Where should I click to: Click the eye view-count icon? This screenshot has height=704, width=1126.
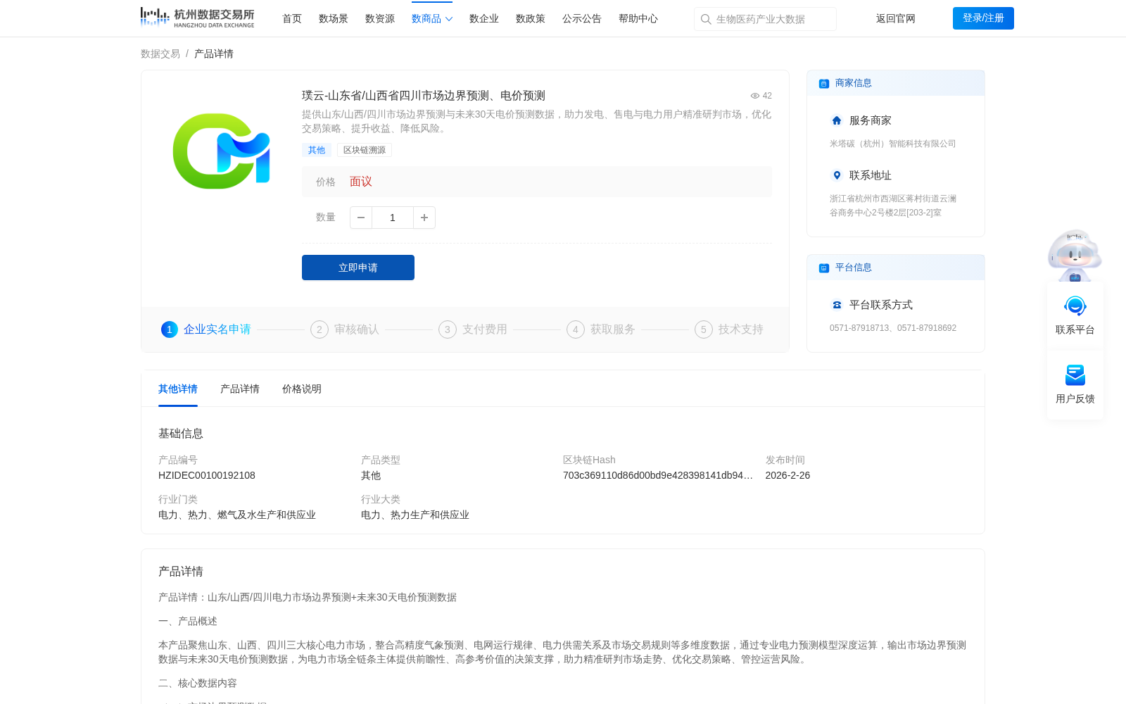coord(754,96)
